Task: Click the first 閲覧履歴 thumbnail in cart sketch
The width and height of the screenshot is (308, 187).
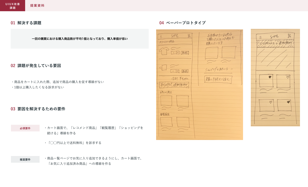Action: pyautogui.click(x=166, y=122)
